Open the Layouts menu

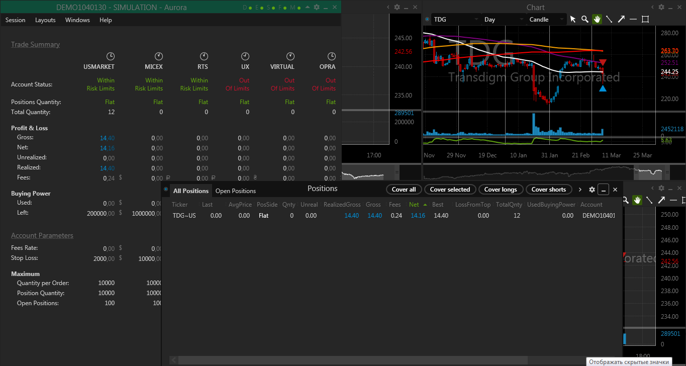[45, 20]
